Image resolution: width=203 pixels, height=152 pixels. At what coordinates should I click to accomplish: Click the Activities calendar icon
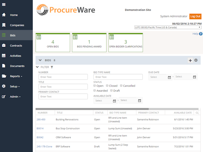point(4,56)
